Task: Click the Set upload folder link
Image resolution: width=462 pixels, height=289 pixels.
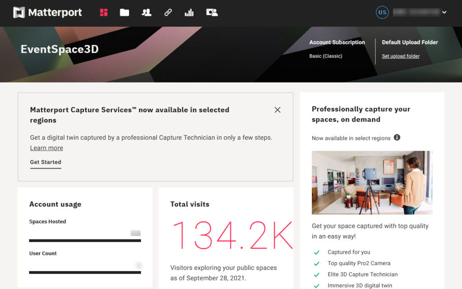Action: (401, 56)
